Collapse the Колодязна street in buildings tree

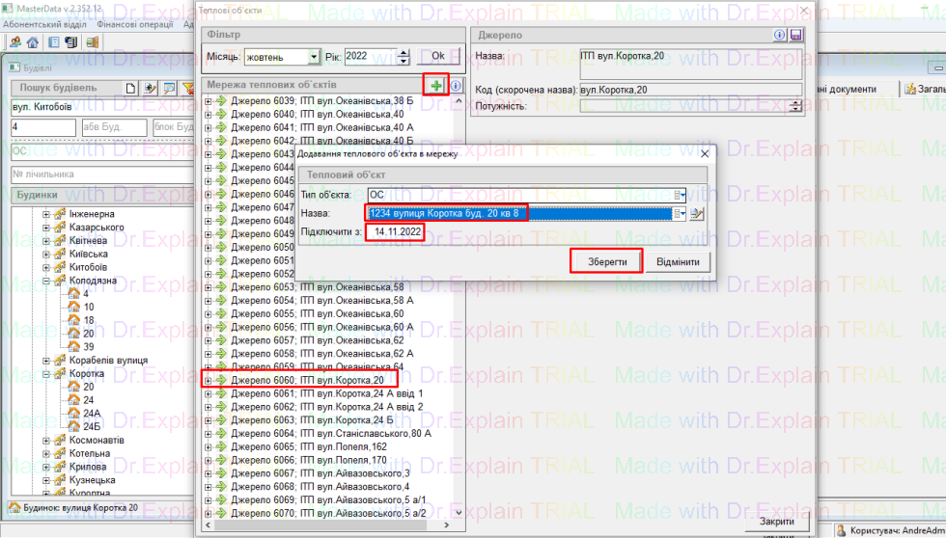[45, 281]
